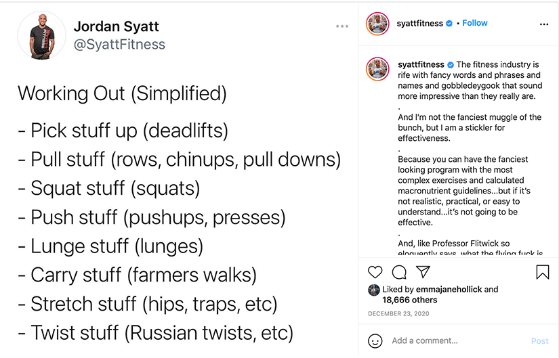This screenshot has width=559, height=358.
Task: Click syattfitness avatar beside the caption
Action: 377,69
